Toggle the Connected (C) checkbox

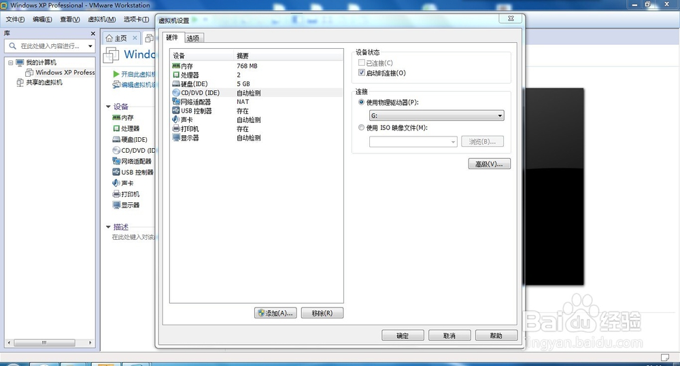pos(362,62)
